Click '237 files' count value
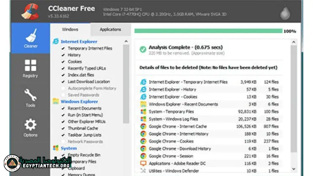Viewport: 313px width, 176px height. click(x=271, y=141)
